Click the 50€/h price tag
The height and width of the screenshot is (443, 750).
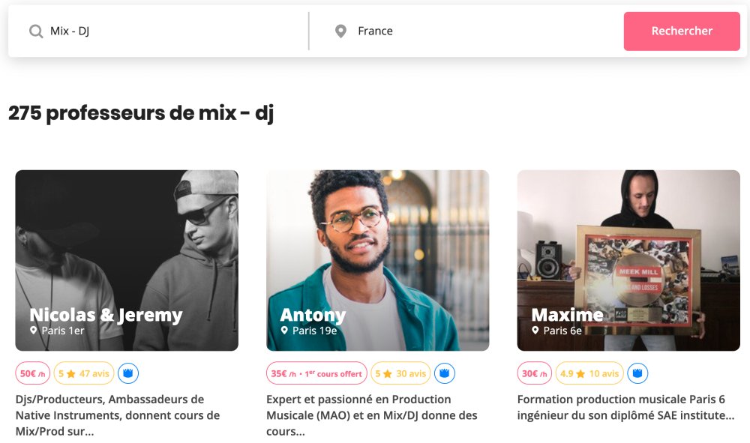click(x=33, y=373)
